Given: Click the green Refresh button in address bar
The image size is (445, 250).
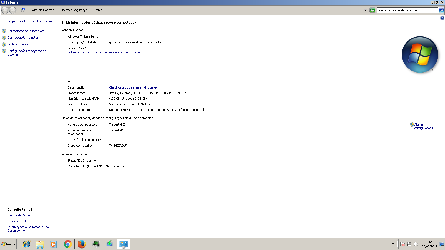Looking at the screenshot, I should (372, 10).
